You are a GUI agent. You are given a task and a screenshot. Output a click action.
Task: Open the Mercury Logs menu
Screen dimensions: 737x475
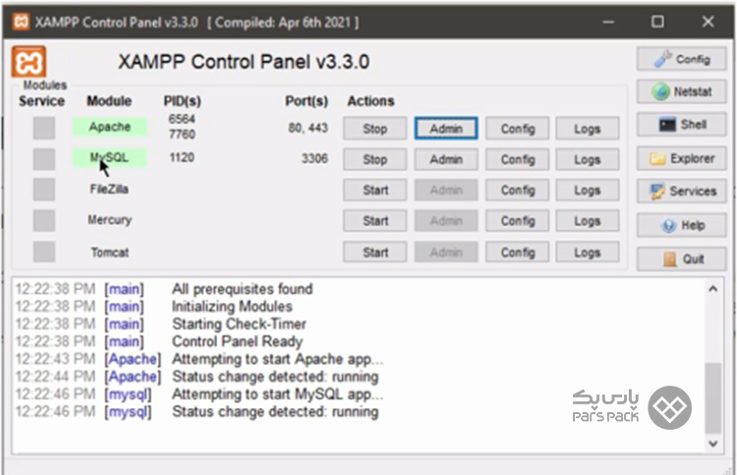point(588,221)
